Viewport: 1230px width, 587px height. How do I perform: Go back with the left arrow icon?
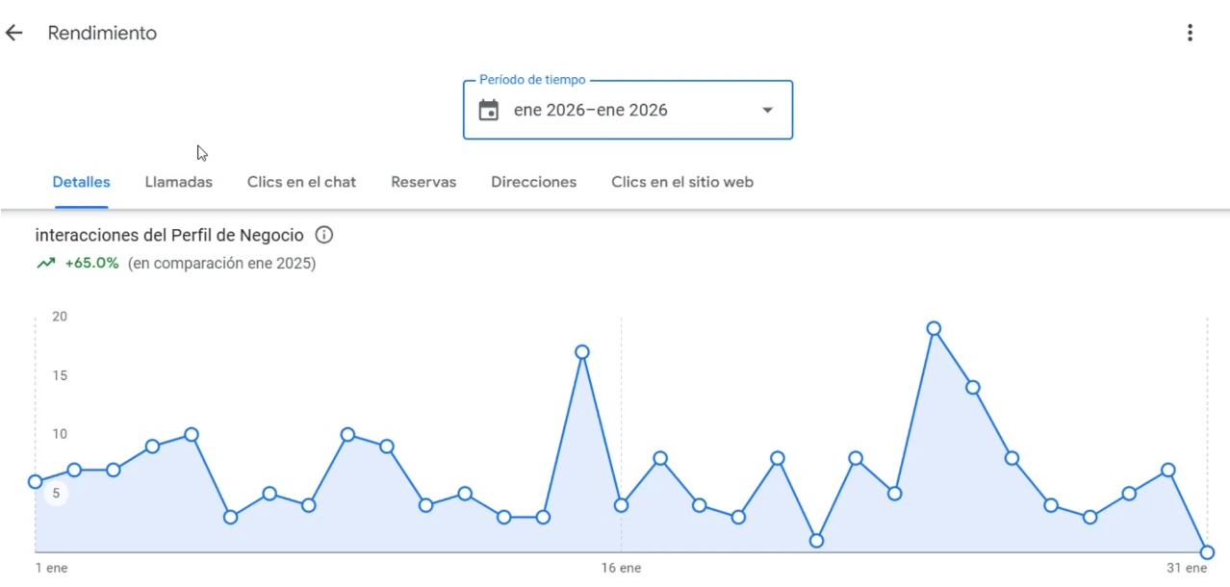tap(13, 33)
